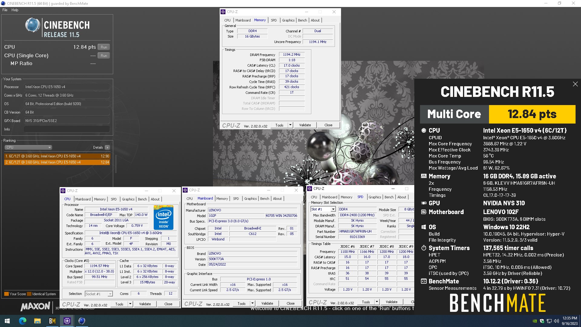Screen dimensions: 581x327
Task: Select ranking entry scoring 12.90
Action: pyautogui.click(x=57, y=156)
